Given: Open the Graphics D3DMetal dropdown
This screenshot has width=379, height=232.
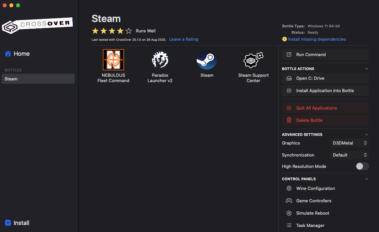Looking at the screenshot, I should 350,143.
